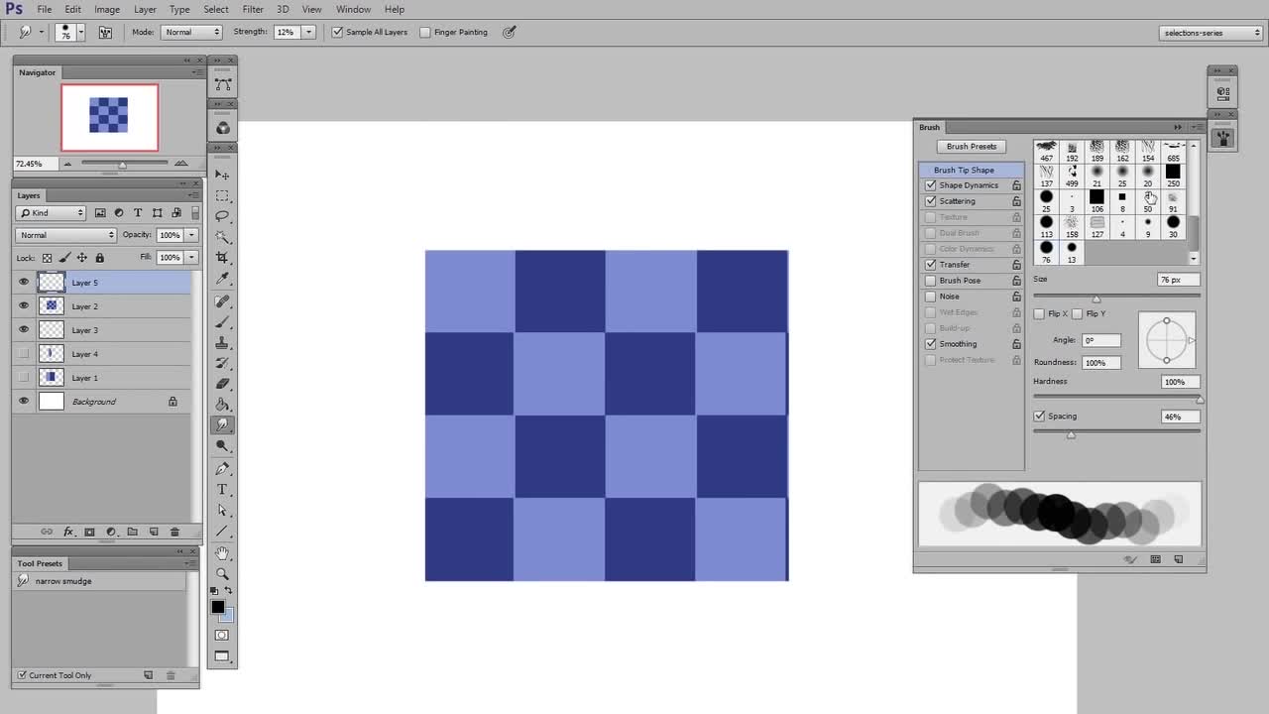Screen dimensions: 1269x714
Task: Click the Size value field
Action: point(1179,280)
